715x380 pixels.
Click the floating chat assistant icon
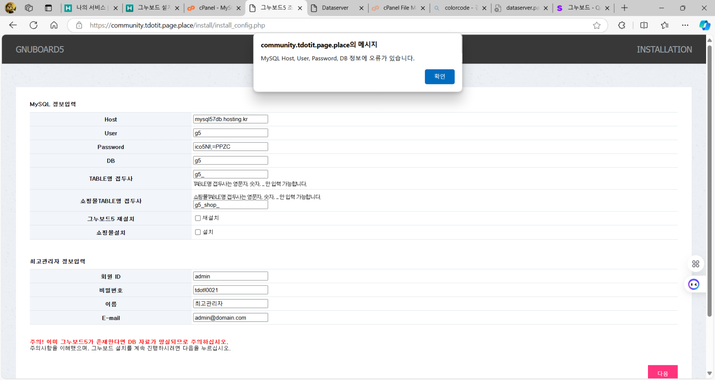click(x=694, y=284)
